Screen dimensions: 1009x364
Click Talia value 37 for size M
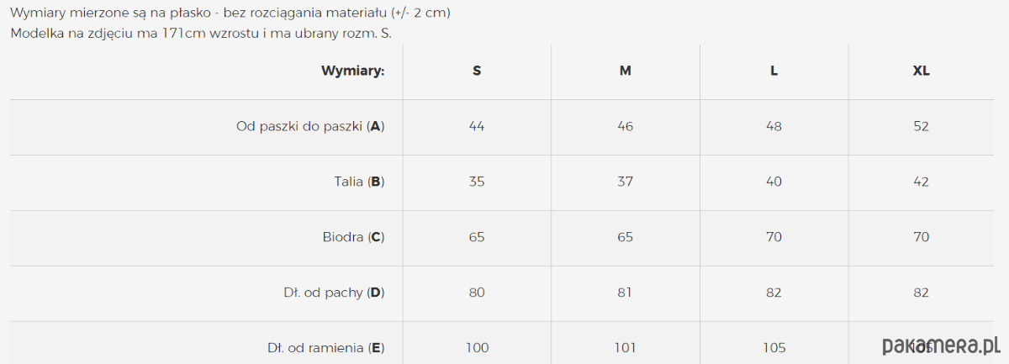(x=626, y=182)
